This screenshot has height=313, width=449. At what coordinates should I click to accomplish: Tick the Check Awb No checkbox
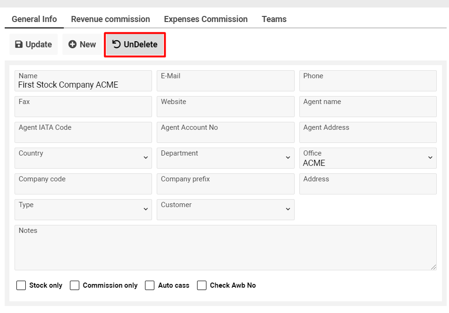pos(202,285)
